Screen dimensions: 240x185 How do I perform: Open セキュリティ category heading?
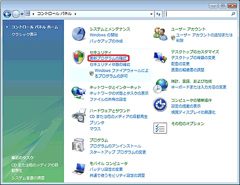point(100,52)
